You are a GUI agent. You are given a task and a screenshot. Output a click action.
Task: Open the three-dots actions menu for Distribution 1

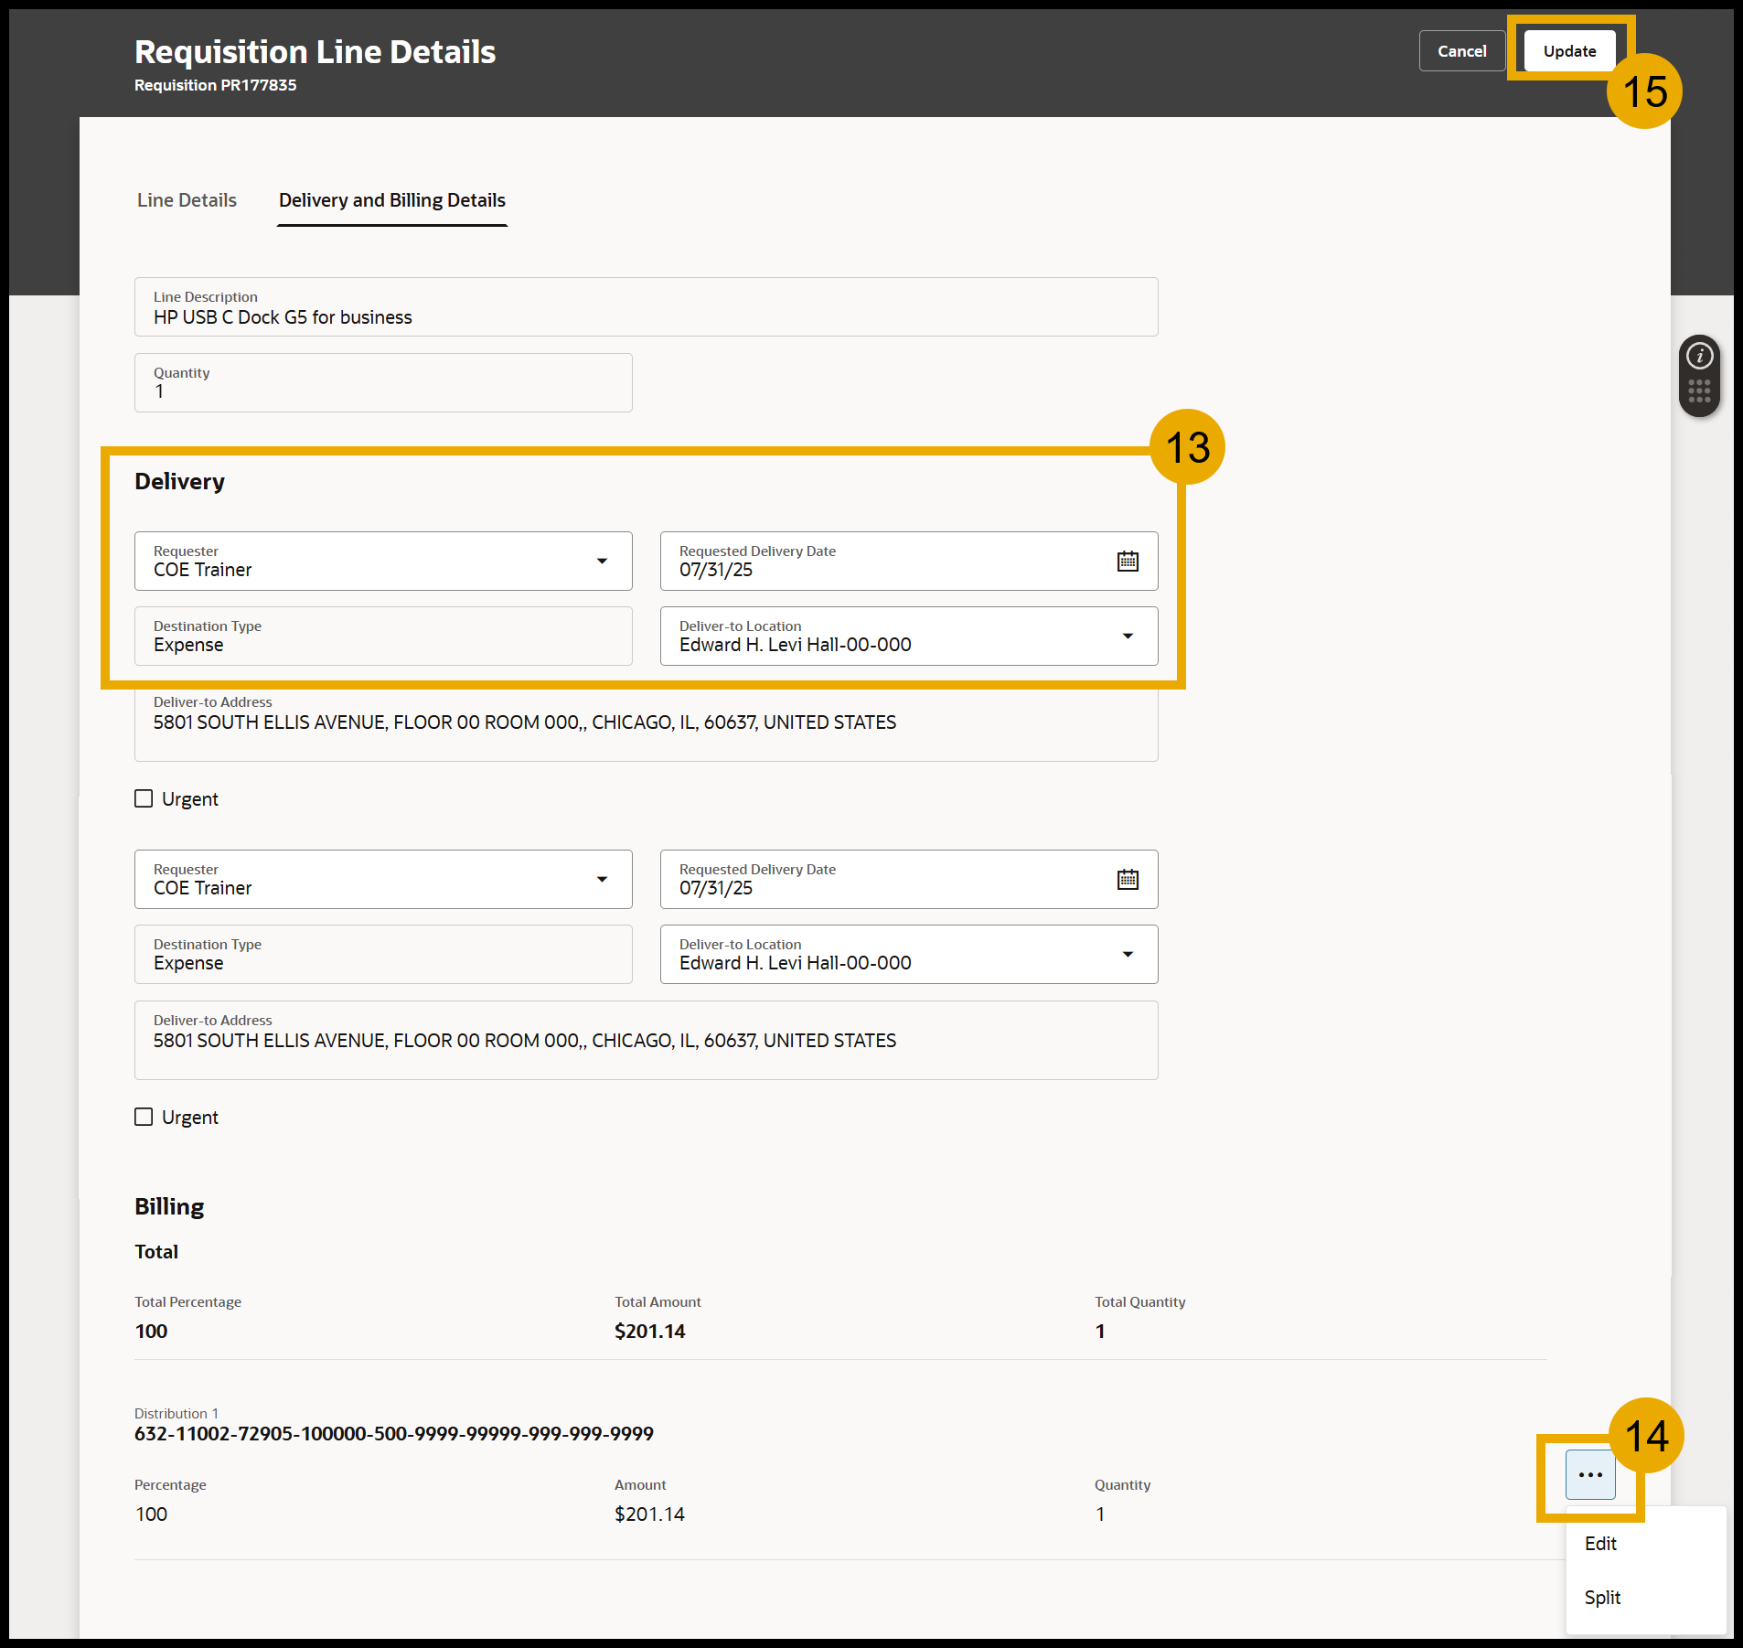[x=1590, y=1475]
